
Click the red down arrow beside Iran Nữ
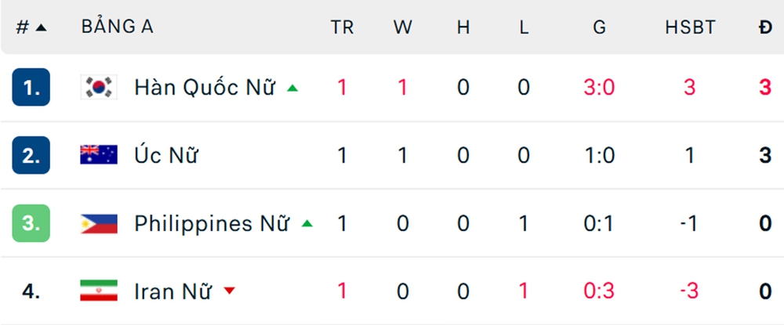point(229,291)
